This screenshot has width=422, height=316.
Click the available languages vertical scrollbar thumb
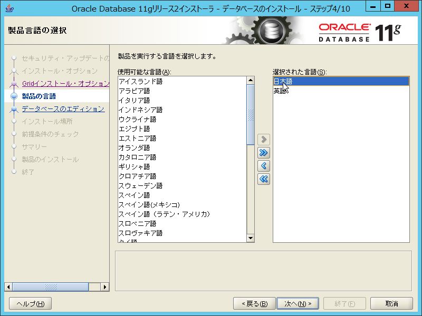pos(251,115)
